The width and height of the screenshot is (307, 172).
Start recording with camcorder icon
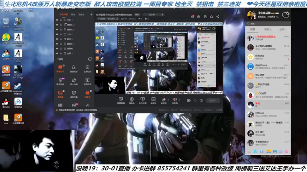[188, 101]
